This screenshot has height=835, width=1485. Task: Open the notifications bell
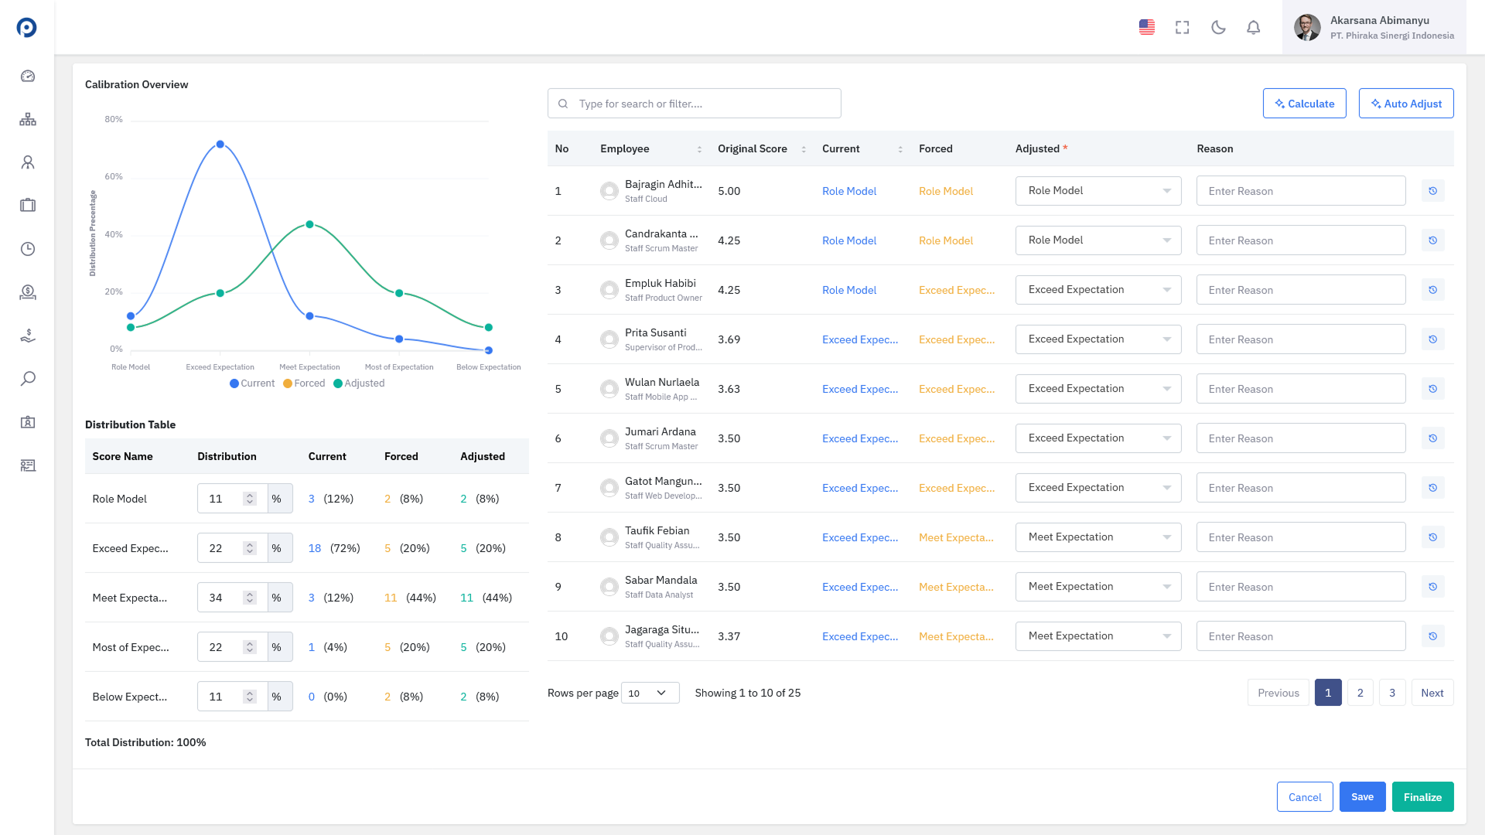(1254, 28)
